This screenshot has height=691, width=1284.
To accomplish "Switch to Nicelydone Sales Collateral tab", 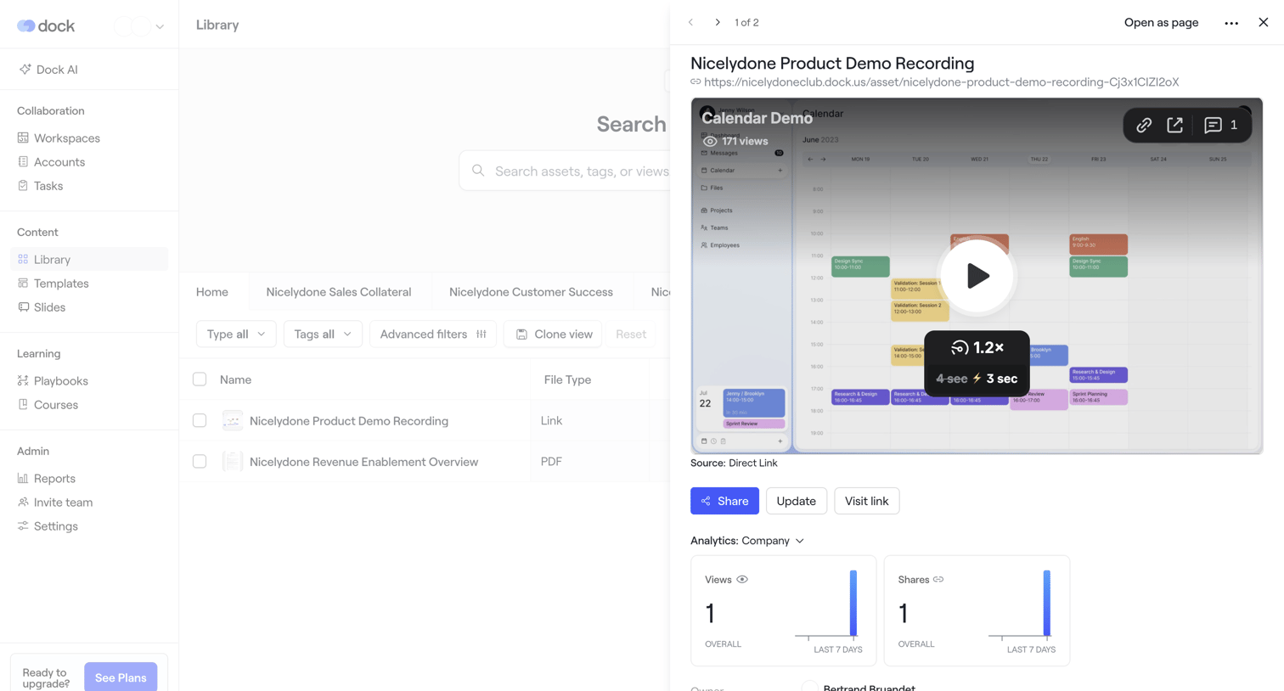I will coord(339,292).
